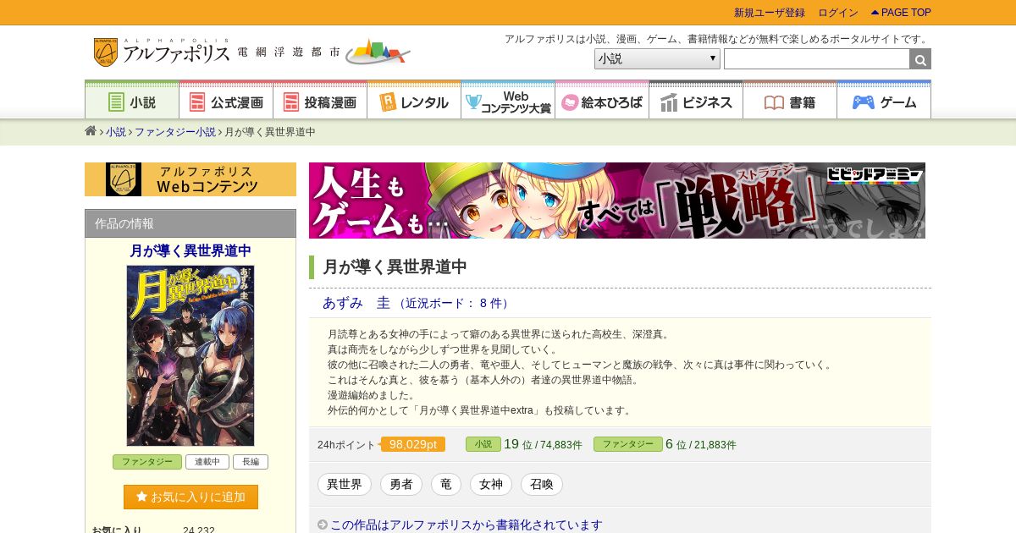The height and width of the screenshot is (533, 1016).
Task: Open author あずみ 圭 page
Action: [x=356, y=303]
